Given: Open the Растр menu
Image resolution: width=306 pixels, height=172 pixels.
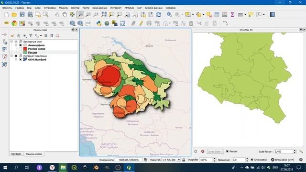Looking at the screenshot, I should point(86,8).
